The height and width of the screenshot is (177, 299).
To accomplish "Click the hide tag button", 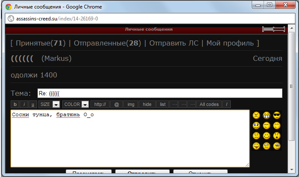I will coord(147,104).
